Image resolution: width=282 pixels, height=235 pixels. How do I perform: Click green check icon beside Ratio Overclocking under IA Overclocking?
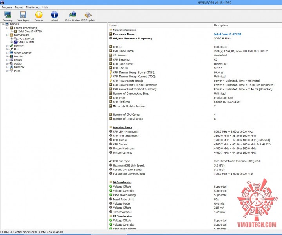(111, 195)
